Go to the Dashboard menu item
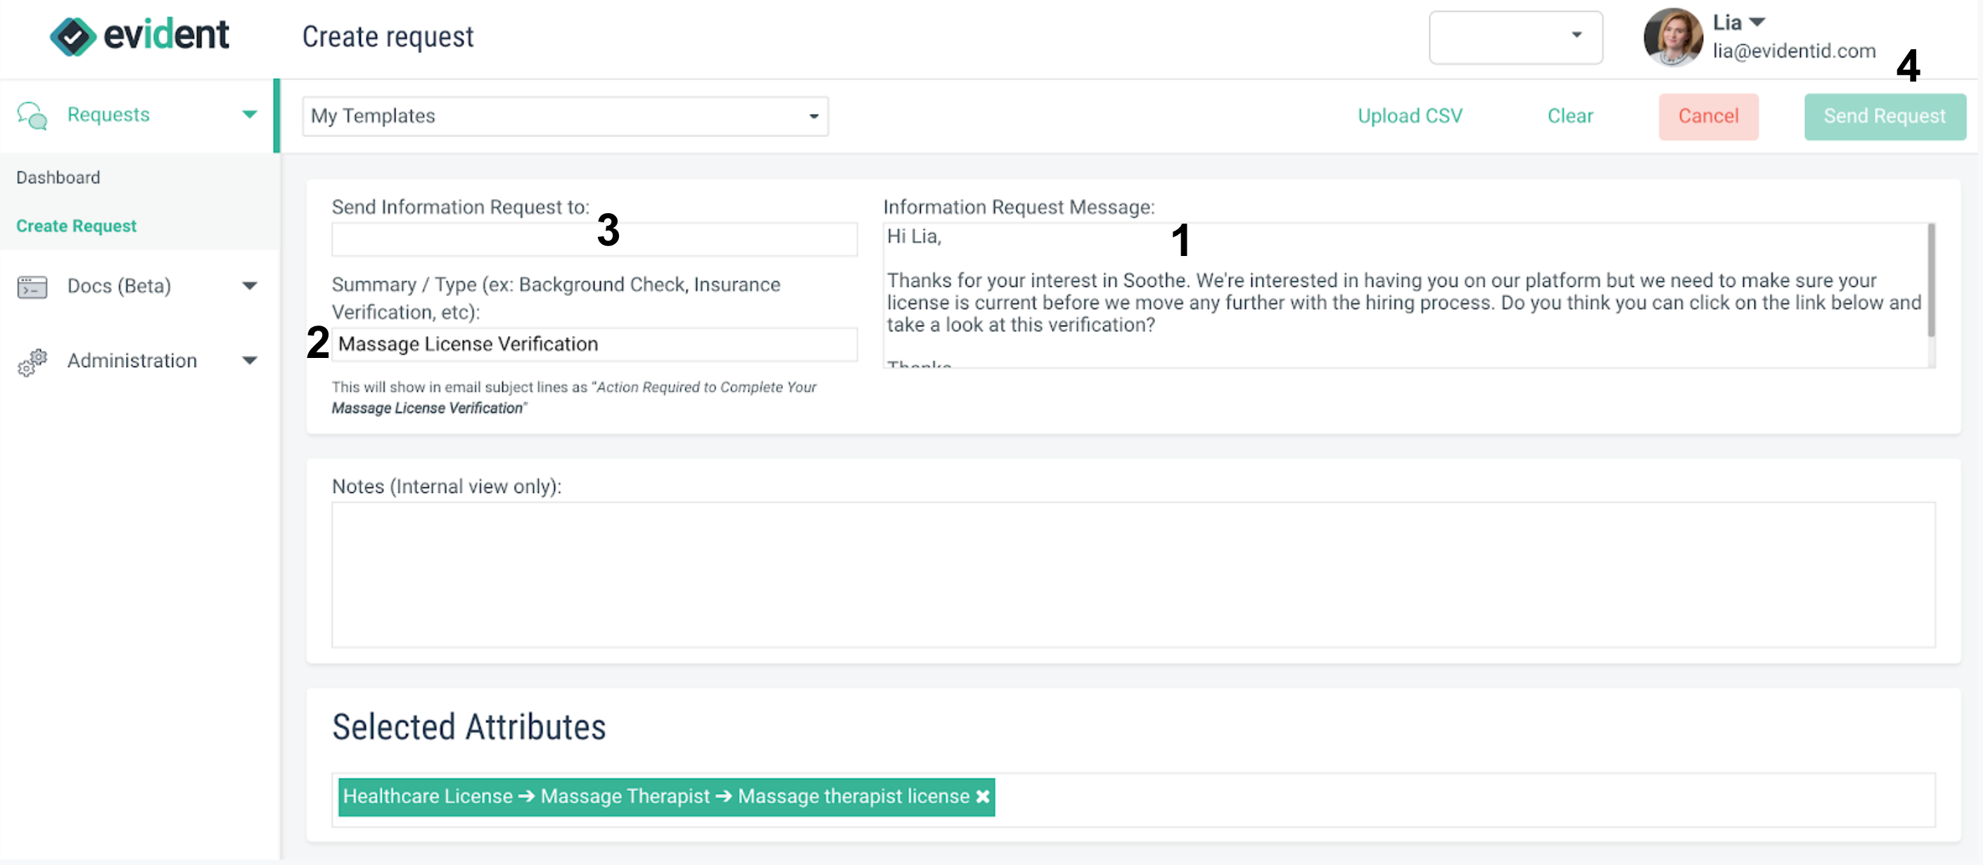Viewport: 1988px width, 865px height. pos(58,177)
